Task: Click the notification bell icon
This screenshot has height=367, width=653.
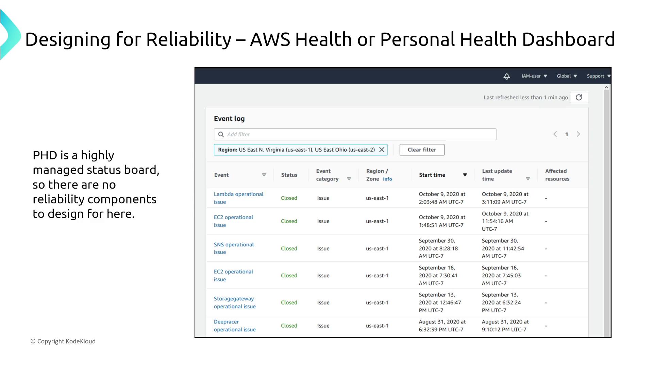Action: tap(506, 76)
